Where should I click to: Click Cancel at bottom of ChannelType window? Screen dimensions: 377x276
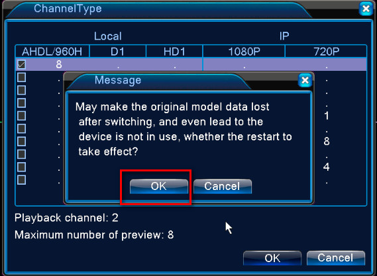pyautogui.click(x=336, y=258)
